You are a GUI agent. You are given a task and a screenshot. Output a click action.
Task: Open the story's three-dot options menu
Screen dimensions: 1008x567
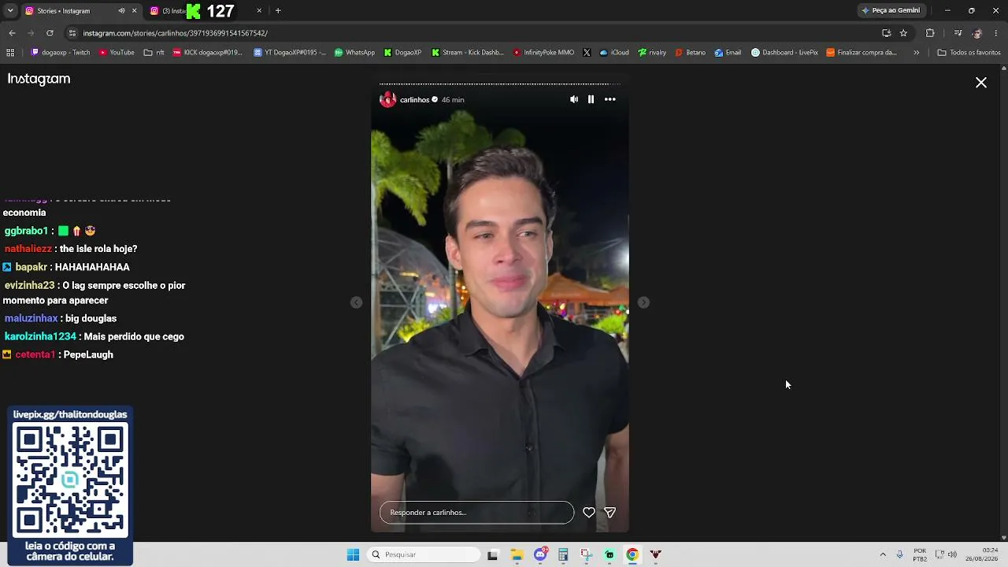point(610,99)
